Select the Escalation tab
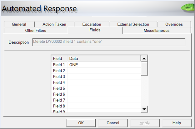The image size is (195, 129). (92, 24)
